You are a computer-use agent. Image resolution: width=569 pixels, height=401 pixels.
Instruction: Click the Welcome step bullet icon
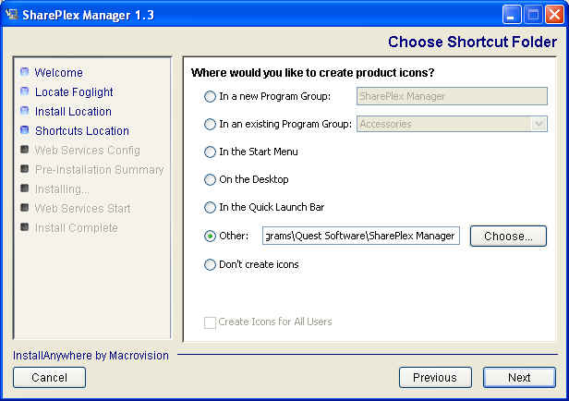pyautogui.click(x=25, y=71)
